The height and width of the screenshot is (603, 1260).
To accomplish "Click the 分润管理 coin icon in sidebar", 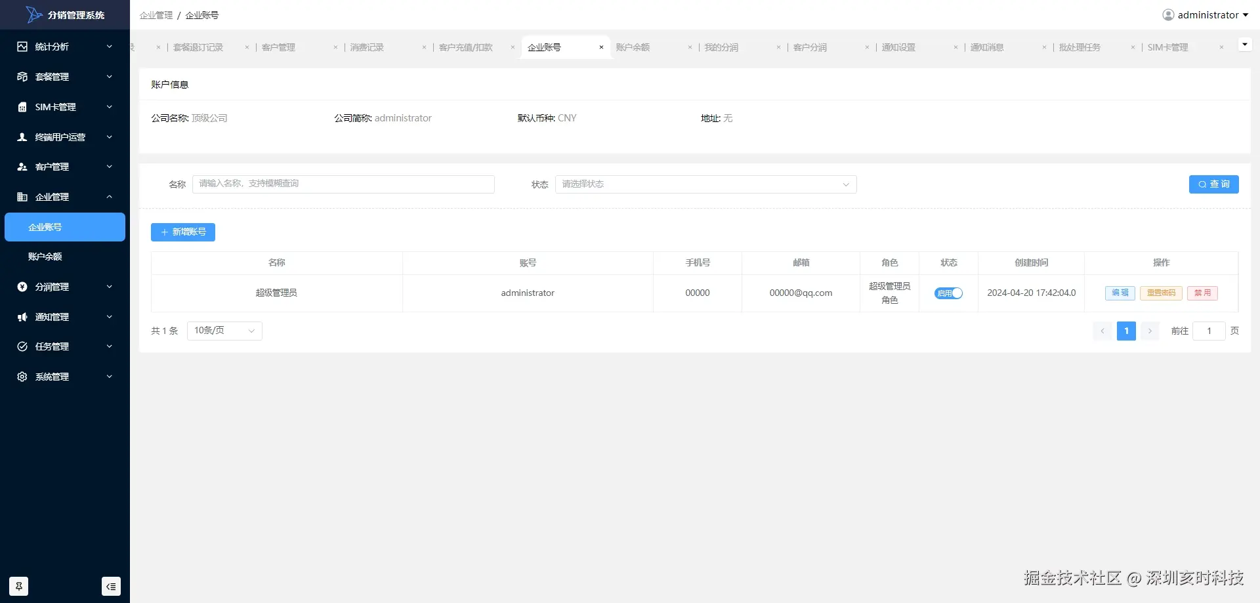I will (22, 287).
